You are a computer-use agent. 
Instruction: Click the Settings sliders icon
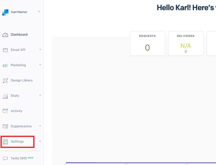5,142
